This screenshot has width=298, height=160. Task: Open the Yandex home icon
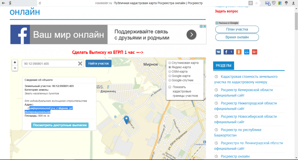10,3
